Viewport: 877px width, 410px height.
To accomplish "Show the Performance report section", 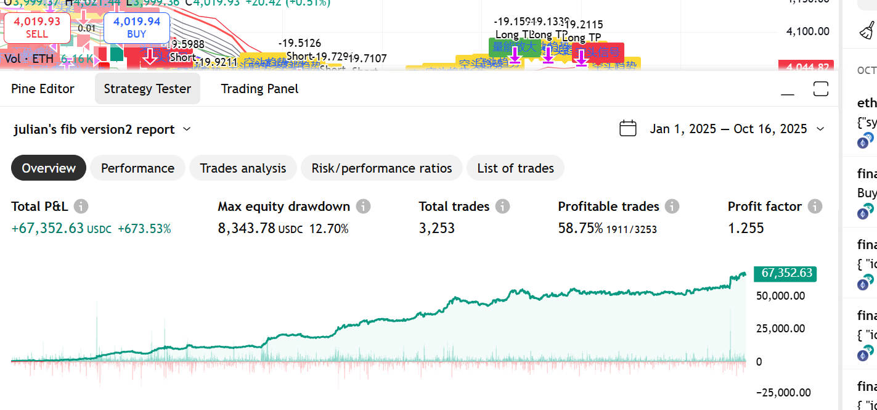I will (137, 168).
